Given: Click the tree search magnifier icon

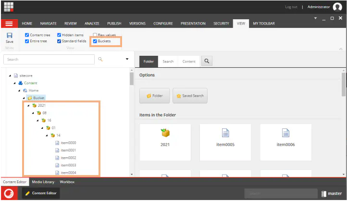Looking at the screenshot, I should 100,59.
